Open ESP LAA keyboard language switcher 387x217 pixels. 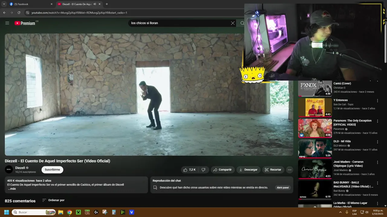point(354,212)
